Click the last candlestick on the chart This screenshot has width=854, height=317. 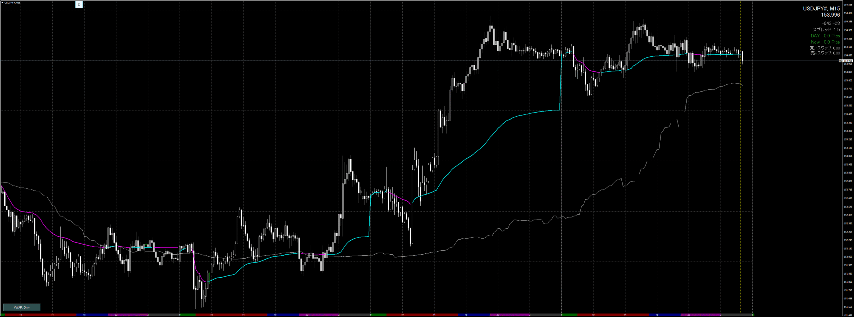click(x=742, y=56)
